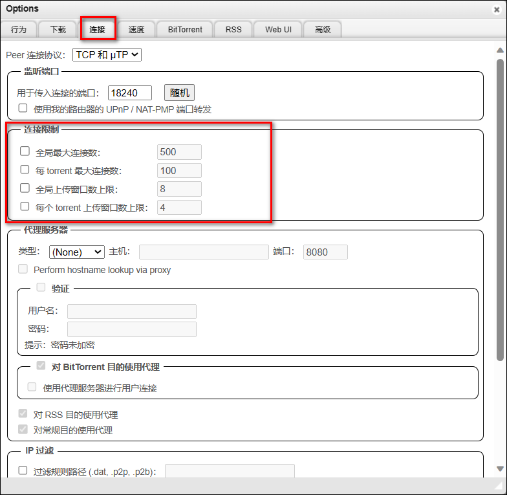The width and height of the screenshot is (507, 495).
Task: Click the scroll down arrow icon
Action: pos(500,468)
